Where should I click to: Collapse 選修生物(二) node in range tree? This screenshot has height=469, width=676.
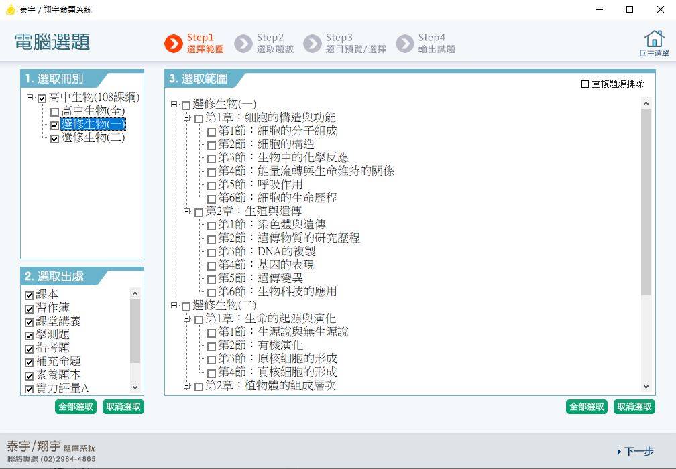(174, 306)
